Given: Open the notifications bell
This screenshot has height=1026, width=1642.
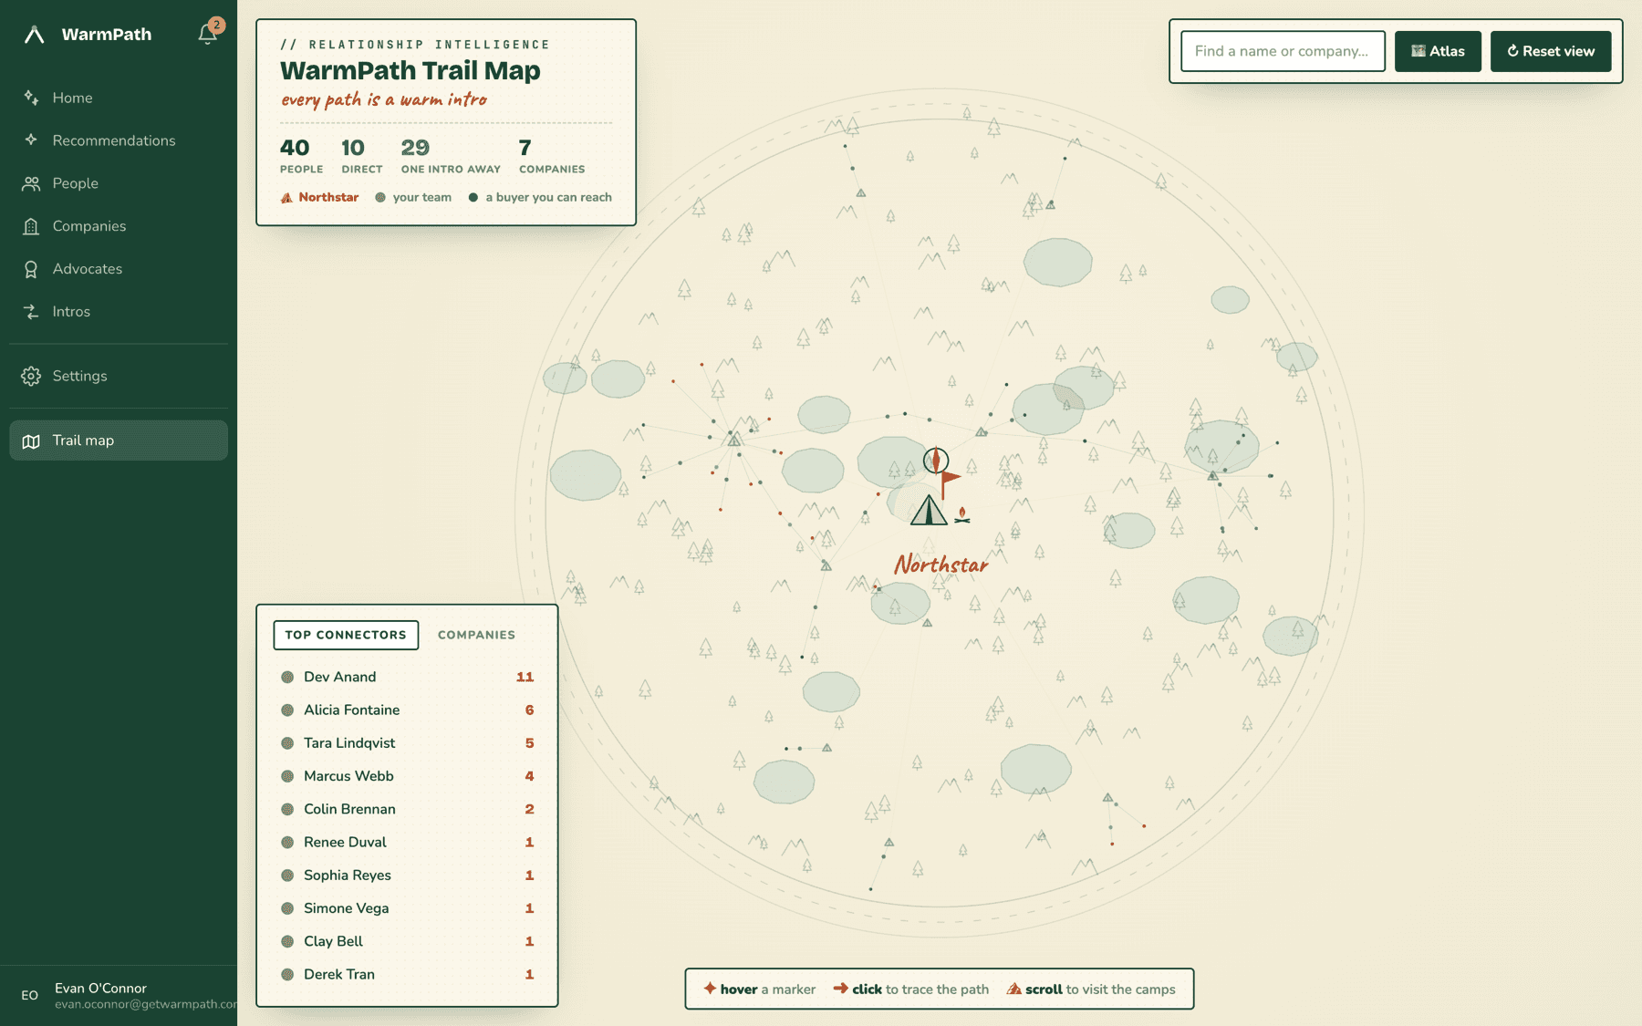Looking at the screenshot, I should click(208, 34).
